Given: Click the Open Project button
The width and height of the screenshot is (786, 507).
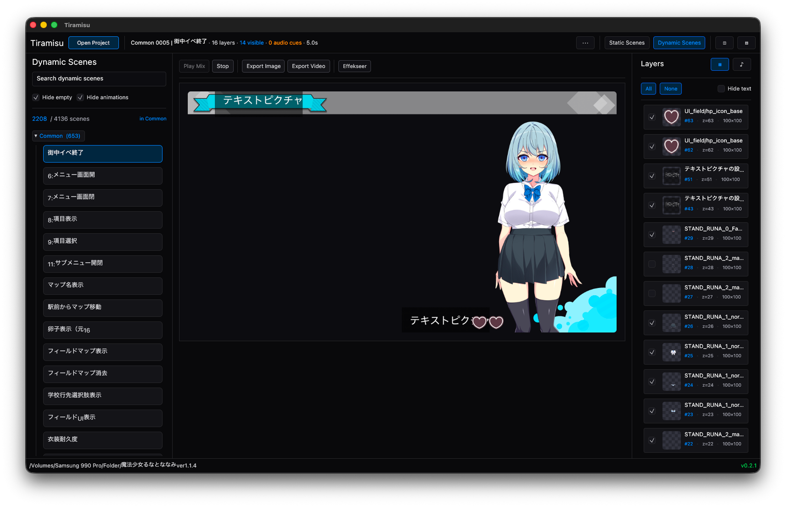Looking at the screenshot, I should (x=93, y=43).
